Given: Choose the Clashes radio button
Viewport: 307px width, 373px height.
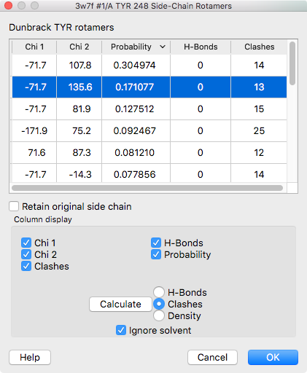Looking at the screenshot, I should click(x=159, y=304).
